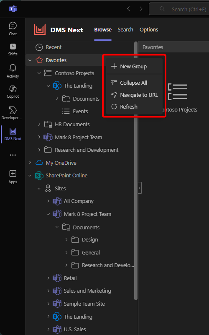Click the three-dots more apps icon
The height and width of the screenshot is (335, 209).
[x=13, y=155]
